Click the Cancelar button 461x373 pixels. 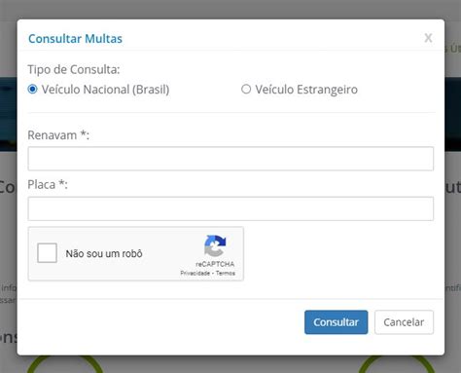(x=404, y=322)
